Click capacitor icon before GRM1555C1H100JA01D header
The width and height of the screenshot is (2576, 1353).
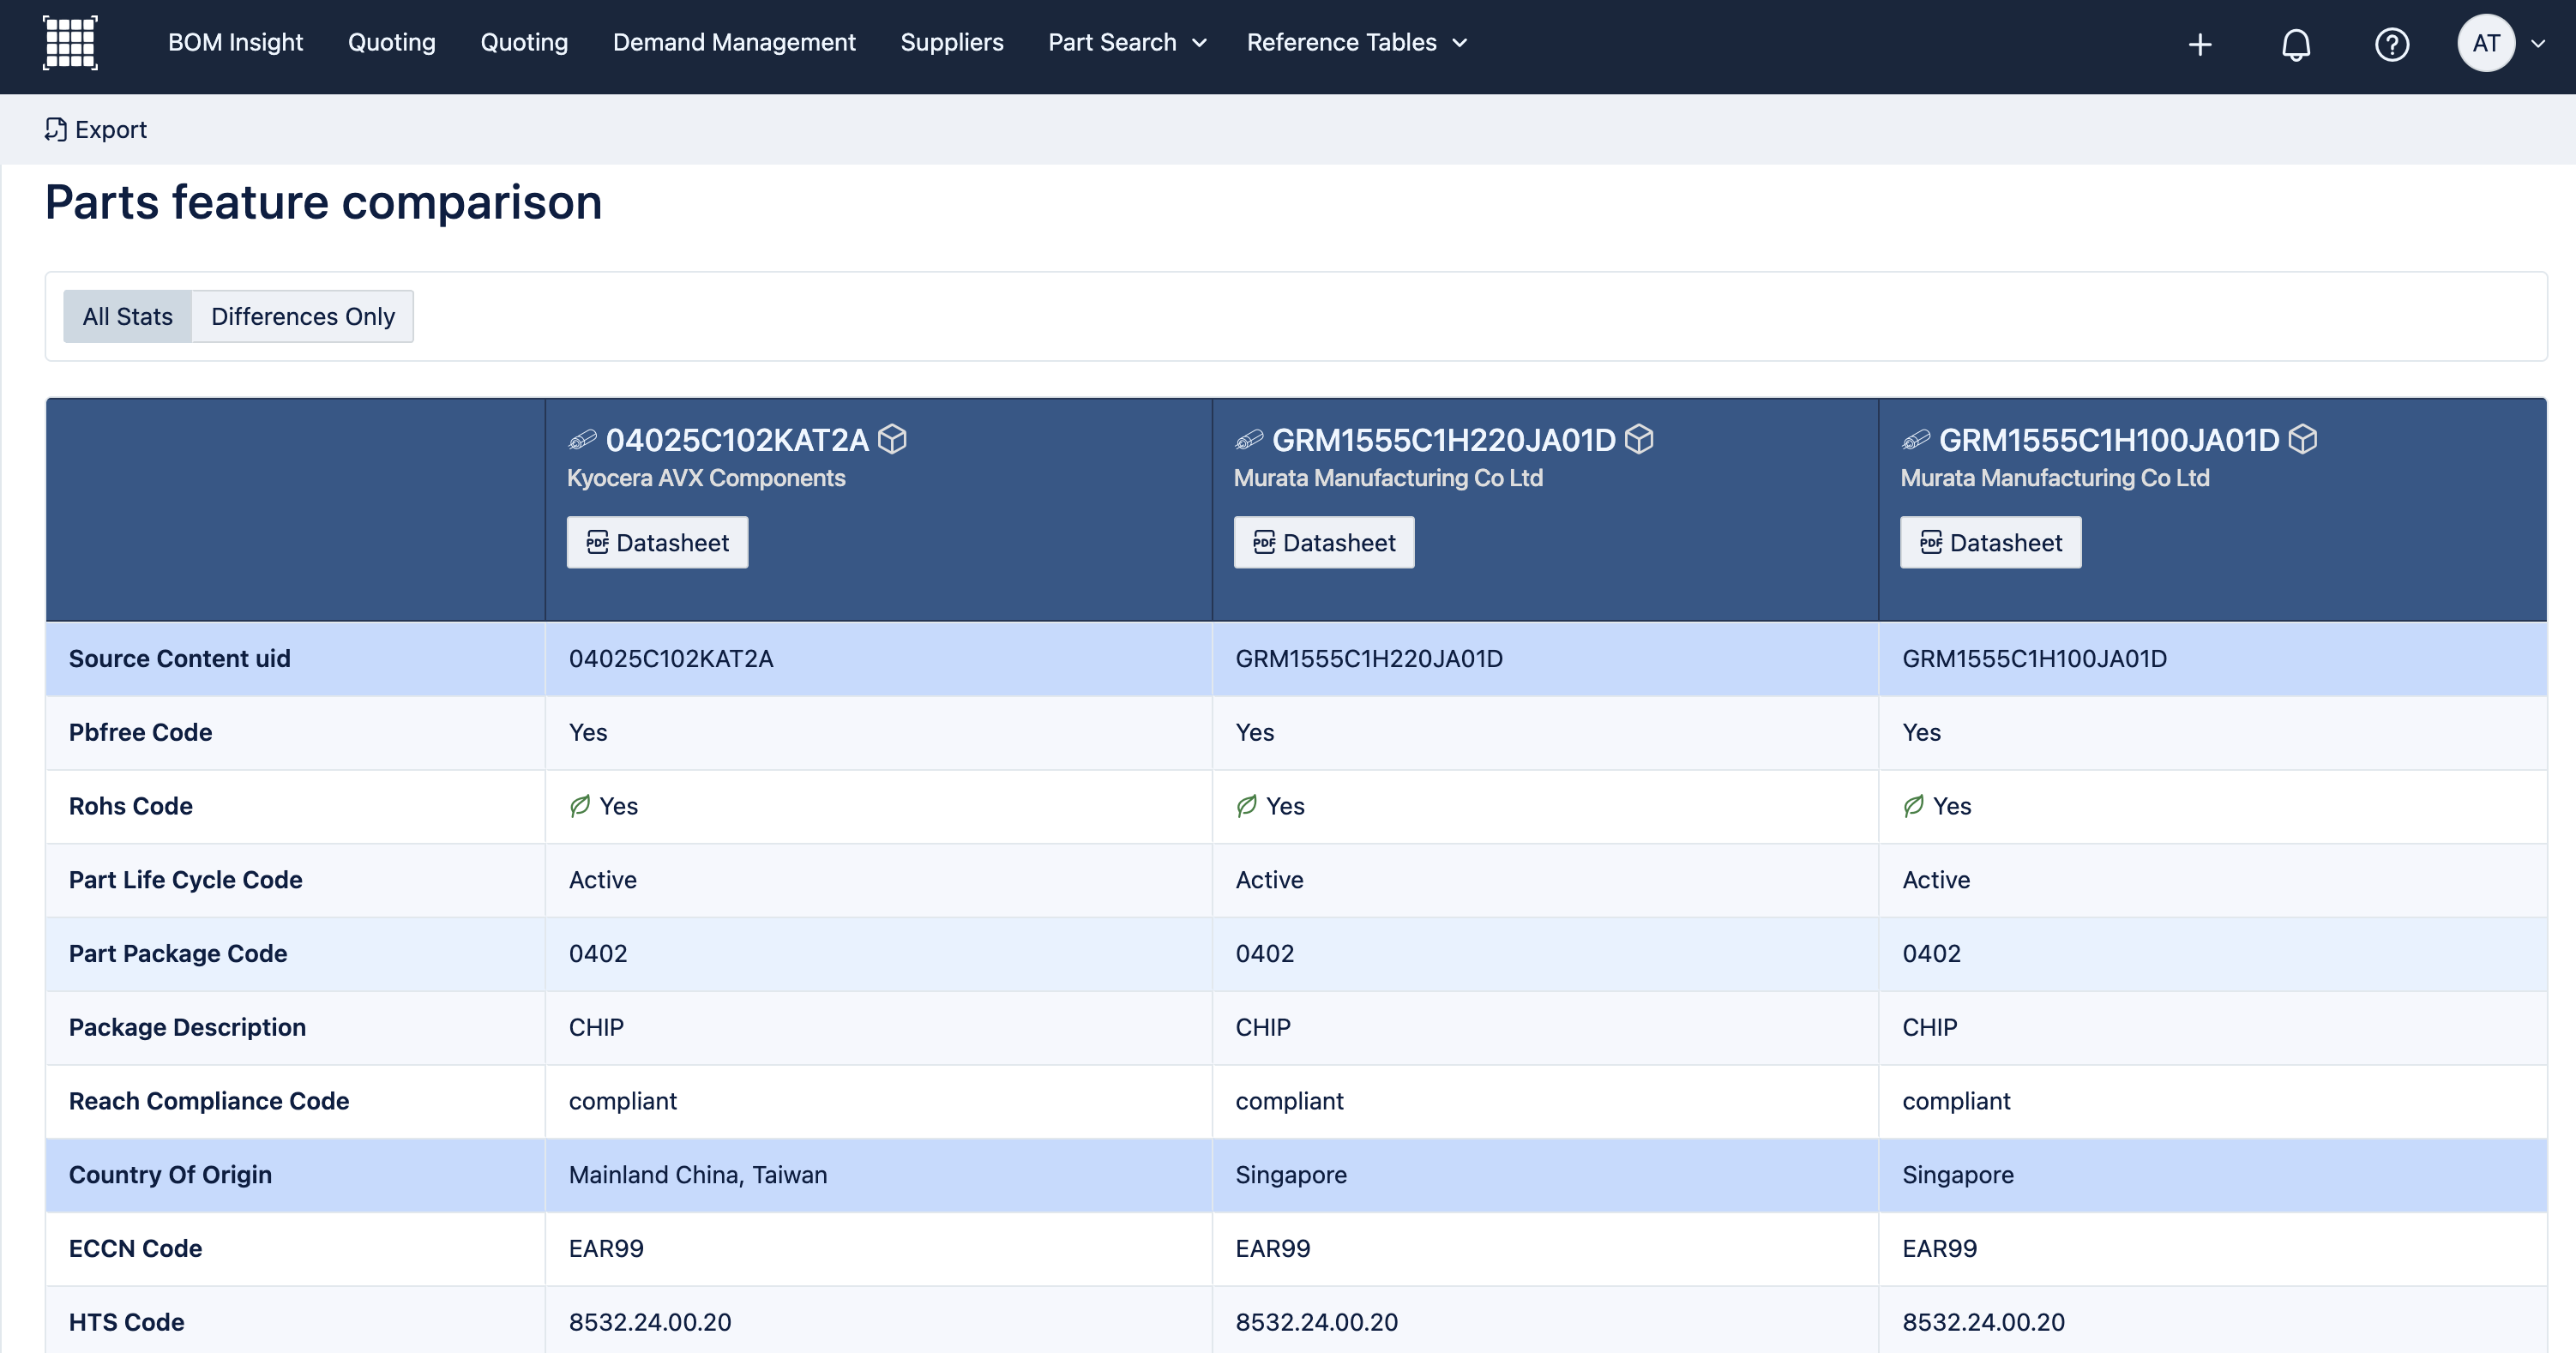[x=1915, y=440]
